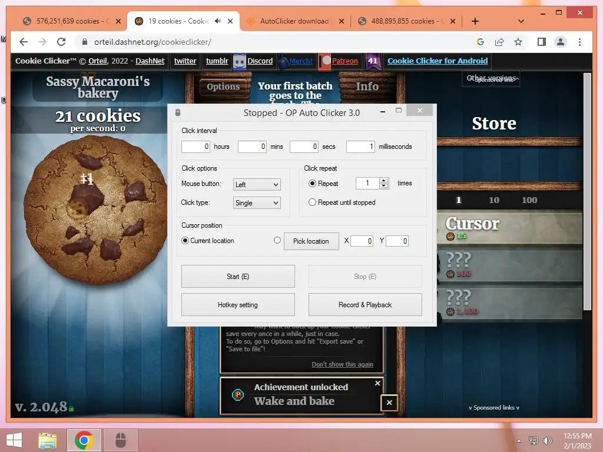Click the game page vertical scrollbar
This screenshot has height=452, width=603.
(x=587, y=192)
